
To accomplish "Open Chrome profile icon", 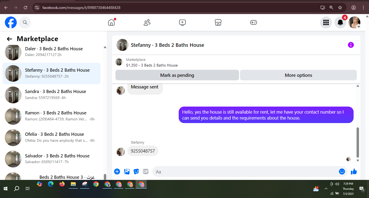I will tap(354, 8).
